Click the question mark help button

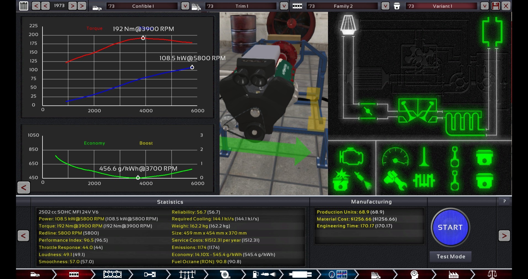coord(504,202)
